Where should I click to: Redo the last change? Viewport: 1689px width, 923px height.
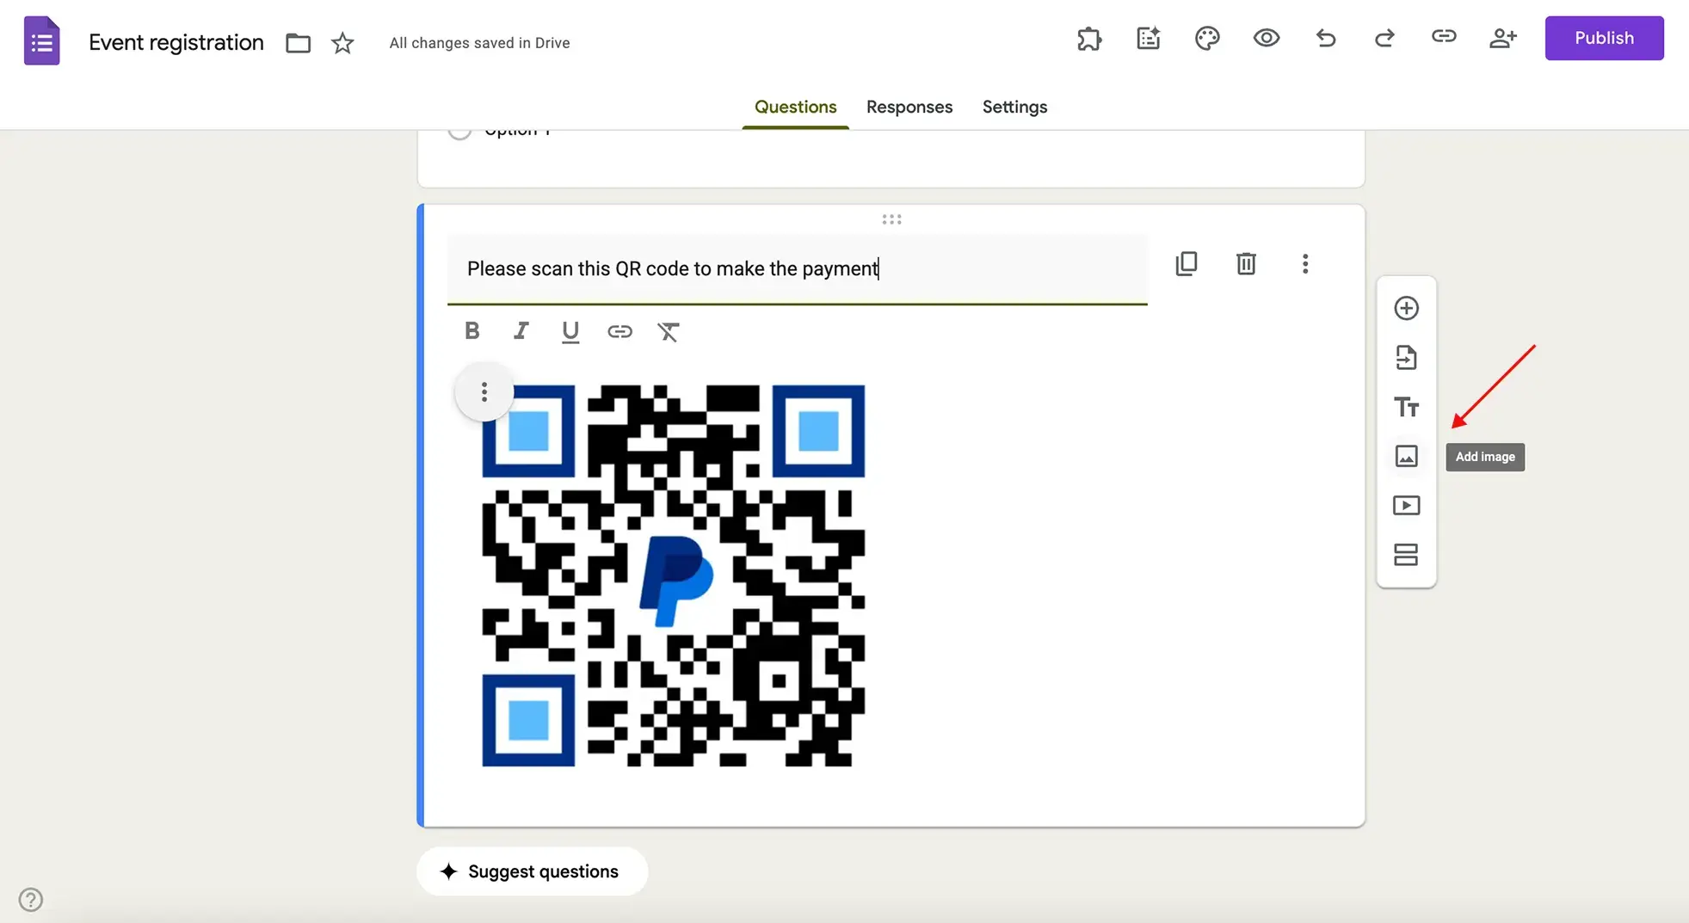(1384, 38)
